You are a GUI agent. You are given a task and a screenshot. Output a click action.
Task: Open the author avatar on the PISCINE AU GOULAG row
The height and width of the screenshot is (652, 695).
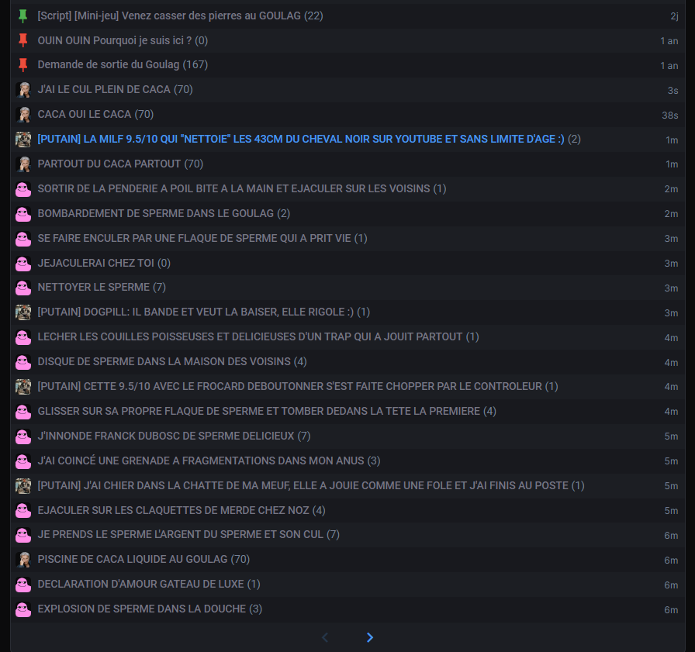pos(23,560)
